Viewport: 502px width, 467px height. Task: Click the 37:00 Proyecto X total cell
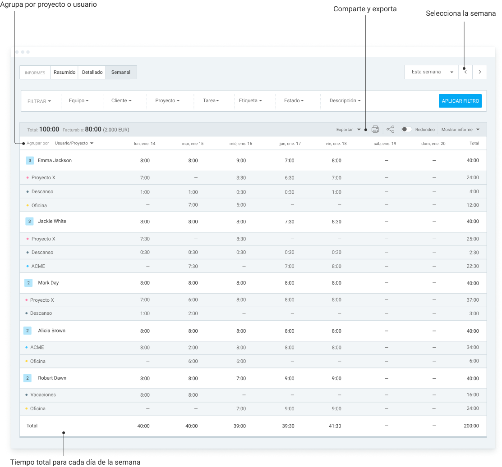click(x=473, y=300)
